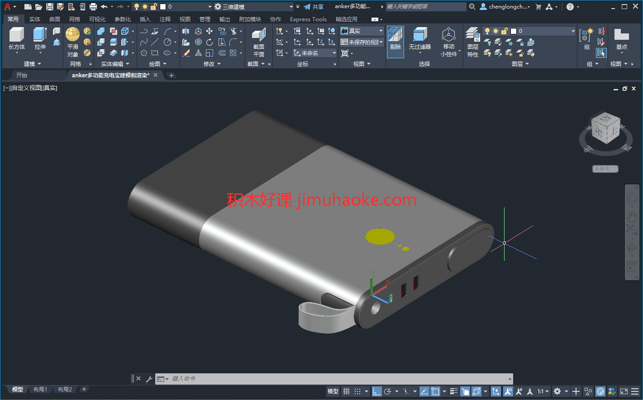Toggle group selection icon in 组 panel

601,53
